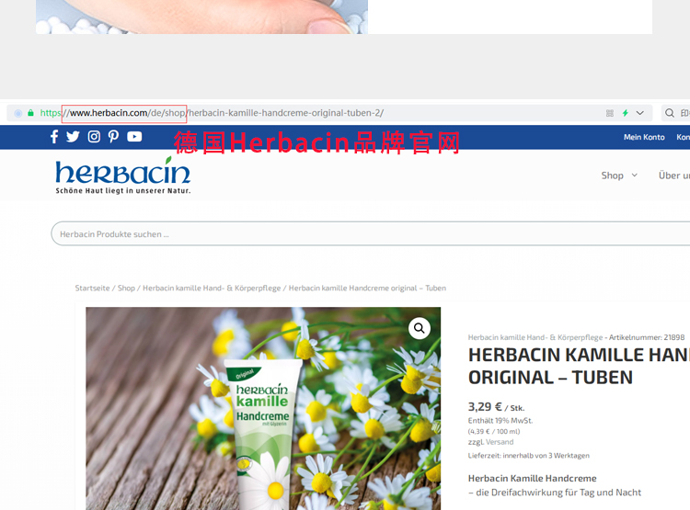Click the Startseite breadcrumb link
Screen dimensions: 690x510
click(x=92, y=289)
